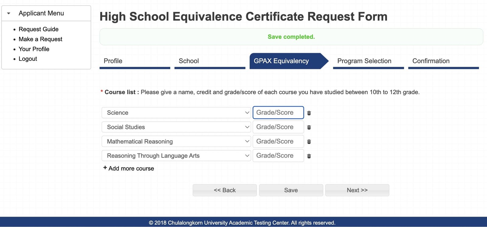Click the Save button

pyautogui.click(x=291, y=190)
